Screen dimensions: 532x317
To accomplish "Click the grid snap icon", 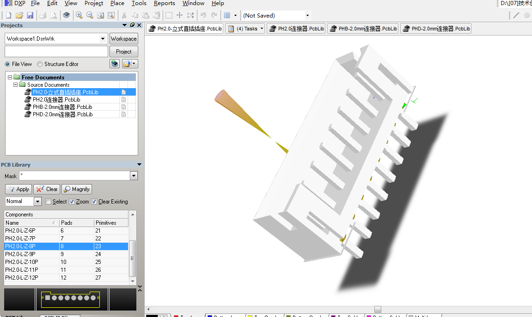I will (227, 15).
